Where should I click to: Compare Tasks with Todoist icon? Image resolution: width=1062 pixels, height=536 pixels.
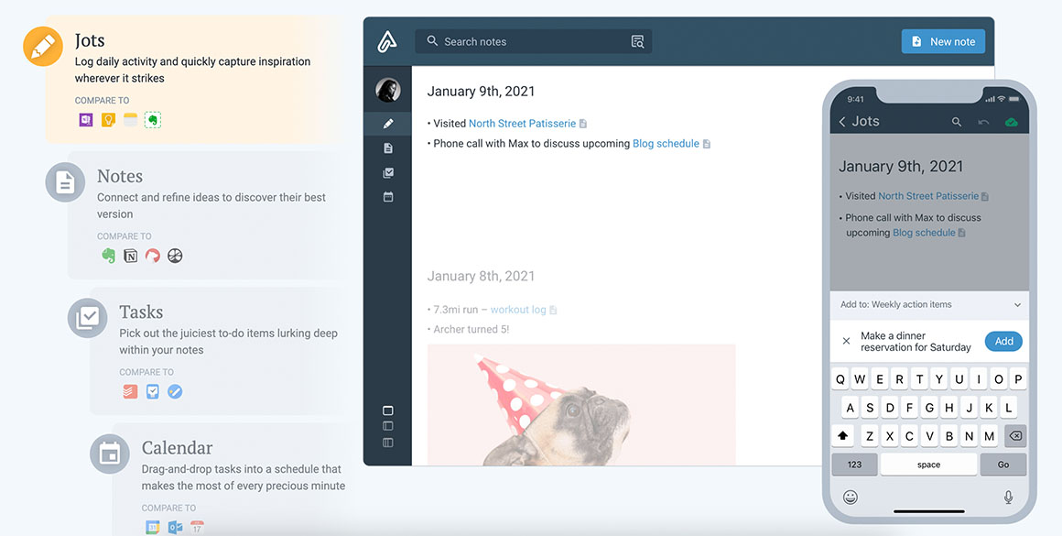pos(131,391)
